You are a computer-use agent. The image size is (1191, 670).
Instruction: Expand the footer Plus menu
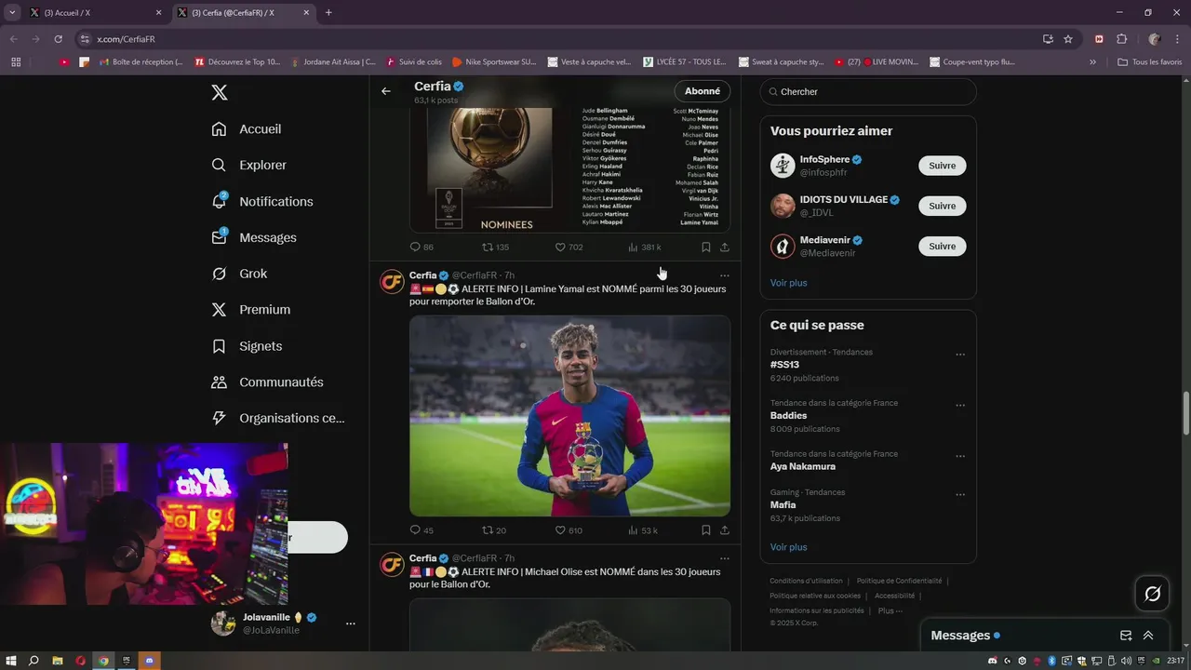pos(890,610)
